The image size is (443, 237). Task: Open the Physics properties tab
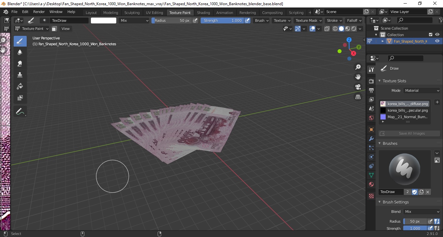pos(371,157)
